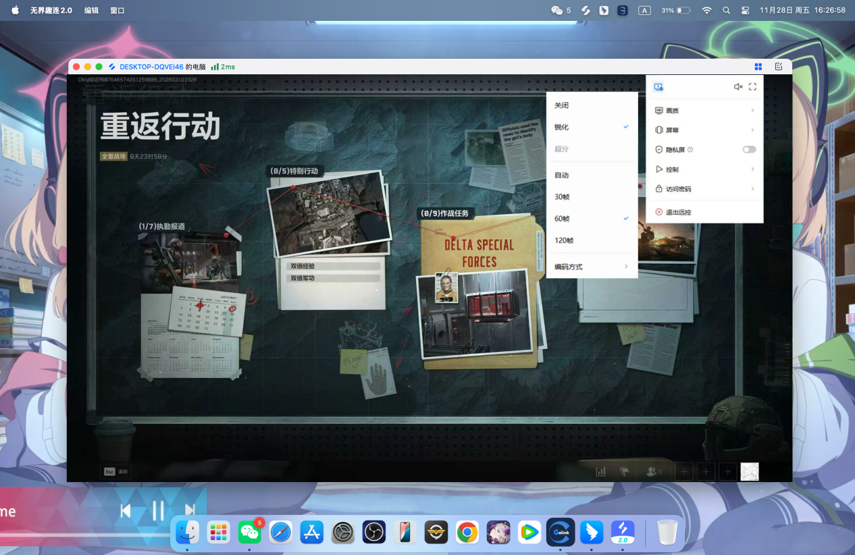Viewport: 855px width, 555px height.
Task: Click the blue four-square grid menu icon
Action: point(758,67)
